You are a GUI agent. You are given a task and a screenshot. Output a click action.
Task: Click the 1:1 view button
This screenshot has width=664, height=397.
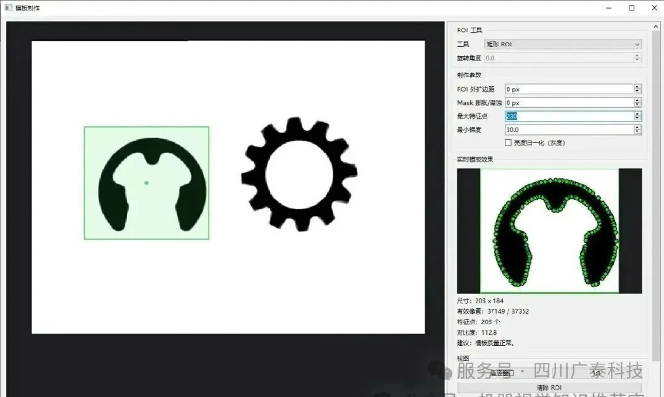point(596,374)
